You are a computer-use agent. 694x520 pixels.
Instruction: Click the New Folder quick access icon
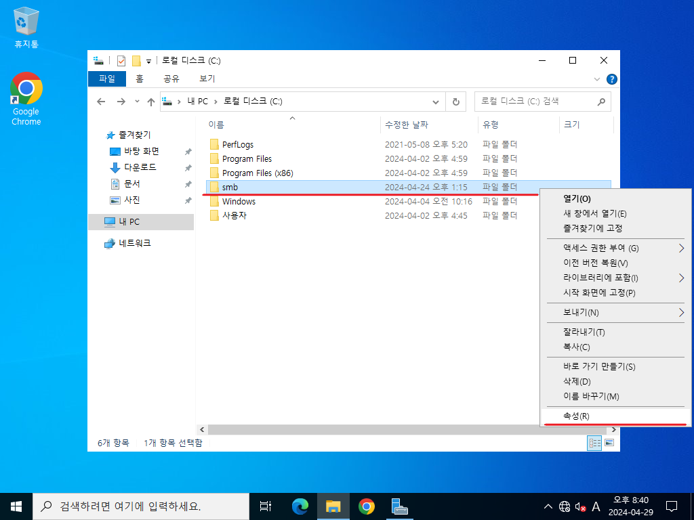tap(136, 60)
